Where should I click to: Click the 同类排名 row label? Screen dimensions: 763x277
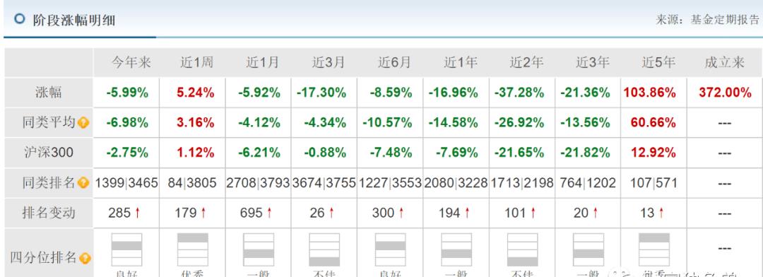[x=49, y=183]
